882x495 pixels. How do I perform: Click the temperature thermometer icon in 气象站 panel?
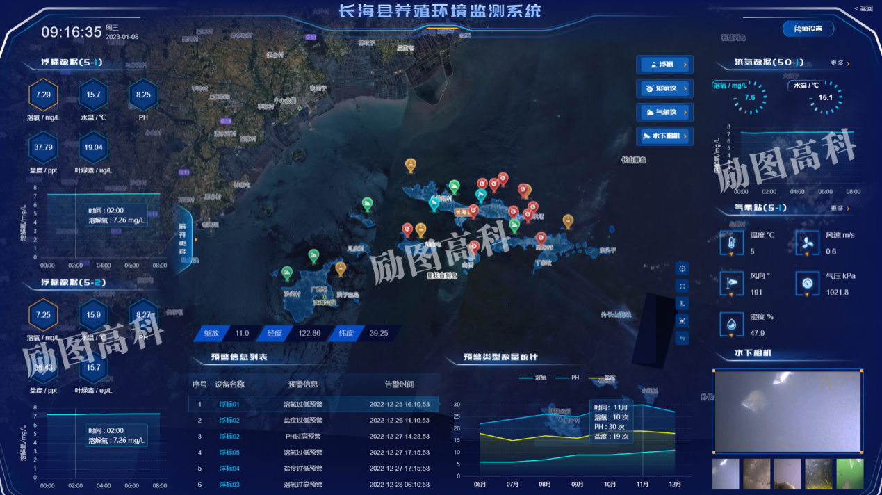731,243
